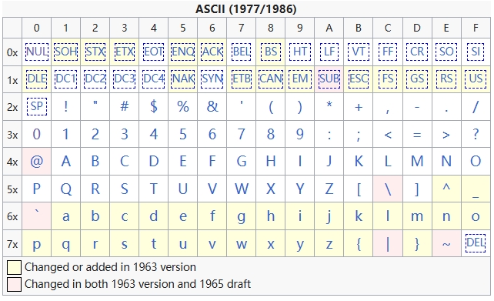The width and height of the screenshot is (494, 301).
Task: Select the lowercase g character
Action: click(242, 218)
